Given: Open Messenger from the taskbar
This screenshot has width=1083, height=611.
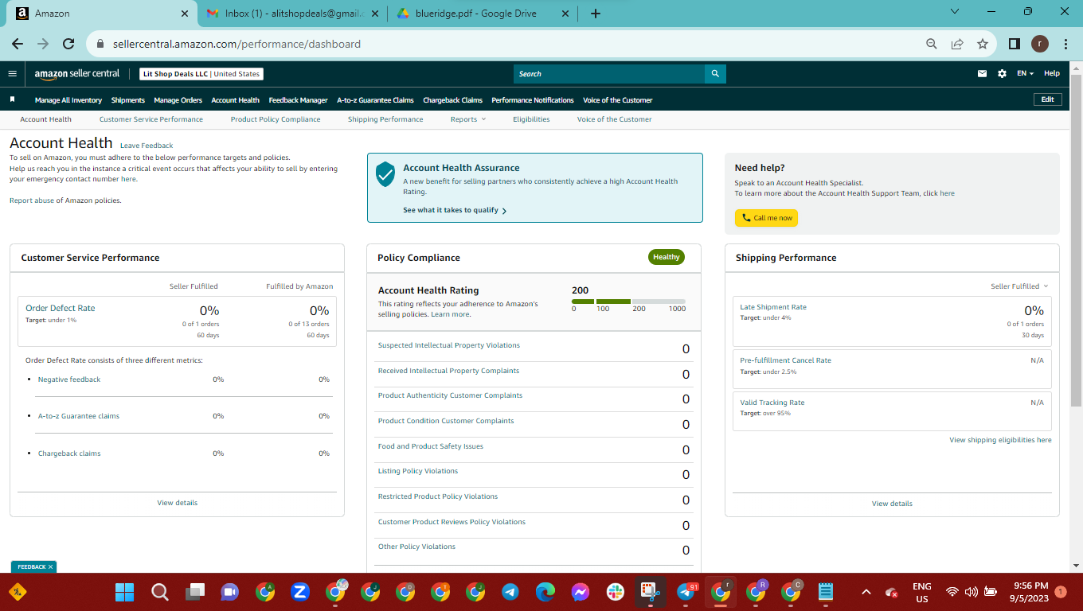Looking at the screenshot, I should click(580, 592).
